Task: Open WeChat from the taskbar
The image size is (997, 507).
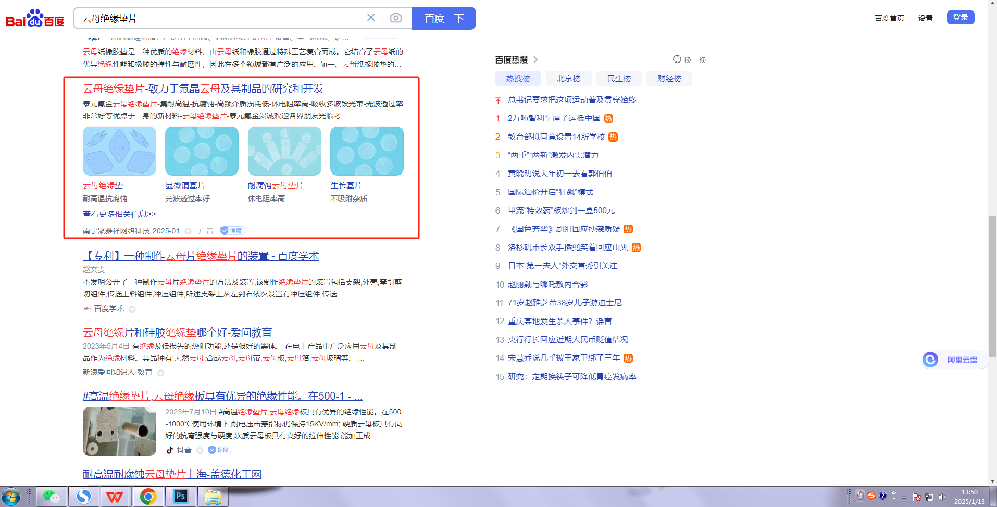Action: (x=51, y=497)
